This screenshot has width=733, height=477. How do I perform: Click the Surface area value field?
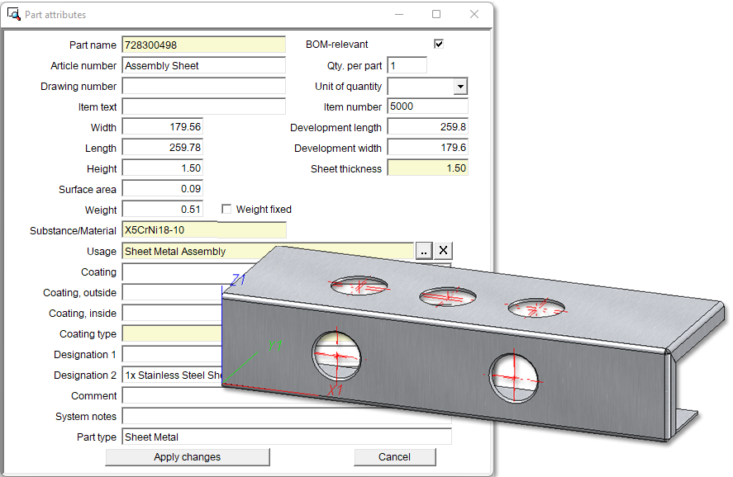163,188
